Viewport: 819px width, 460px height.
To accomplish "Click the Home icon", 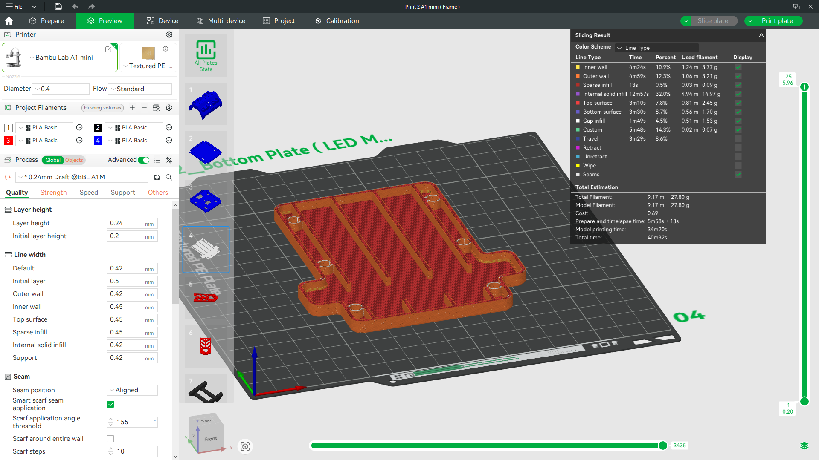I will [9, 21].
